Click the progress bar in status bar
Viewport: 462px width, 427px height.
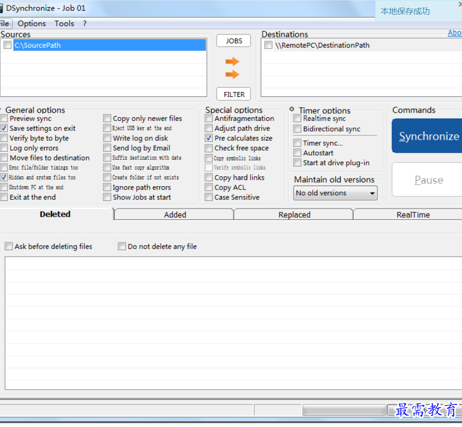click(344, 410)
